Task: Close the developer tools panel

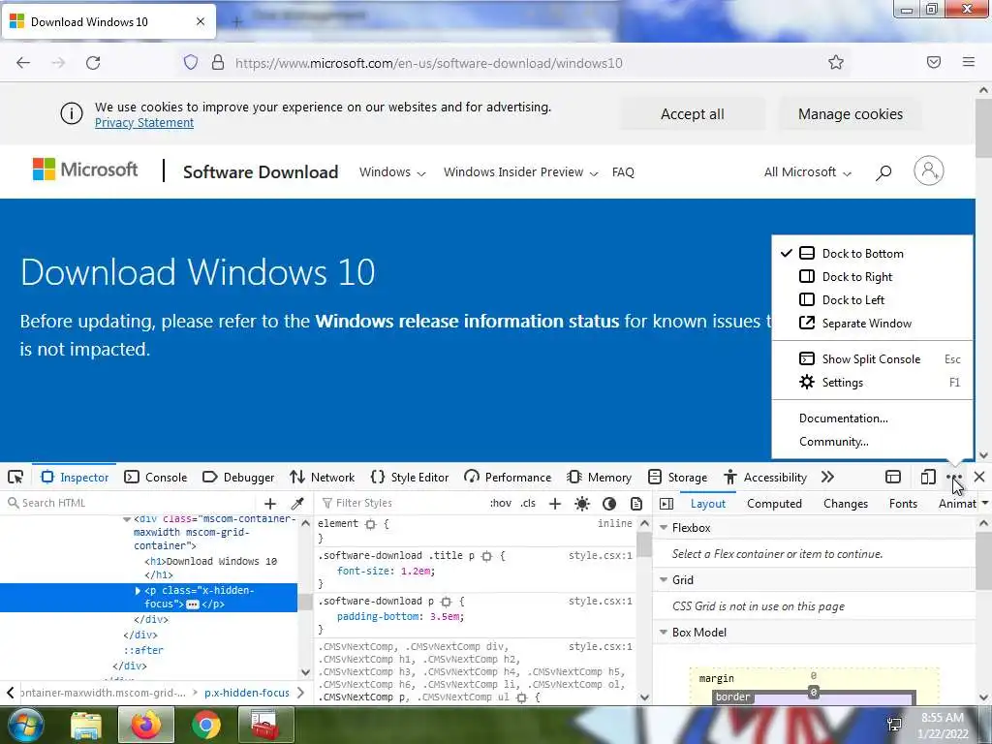Action: pos(979,477)
